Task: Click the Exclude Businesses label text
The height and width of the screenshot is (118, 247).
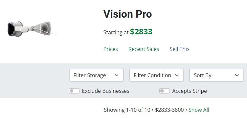Action: point(106,91)
